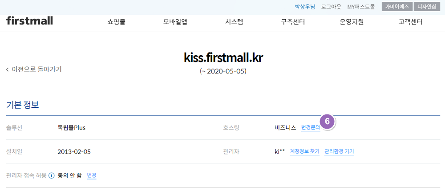Go to 관리환경 가기

(x=339, y=151)
